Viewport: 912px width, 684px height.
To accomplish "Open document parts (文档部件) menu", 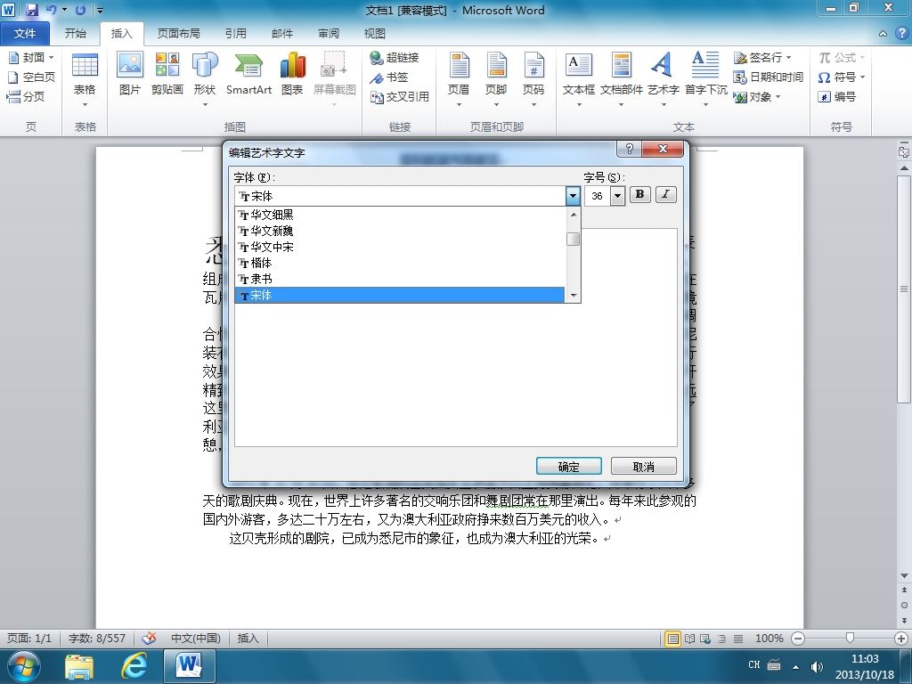I will pos(621,80).
